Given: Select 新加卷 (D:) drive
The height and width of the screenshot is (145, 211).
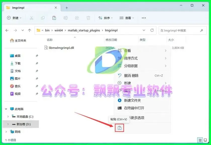Looking at the screenshot, I should 21,124.
